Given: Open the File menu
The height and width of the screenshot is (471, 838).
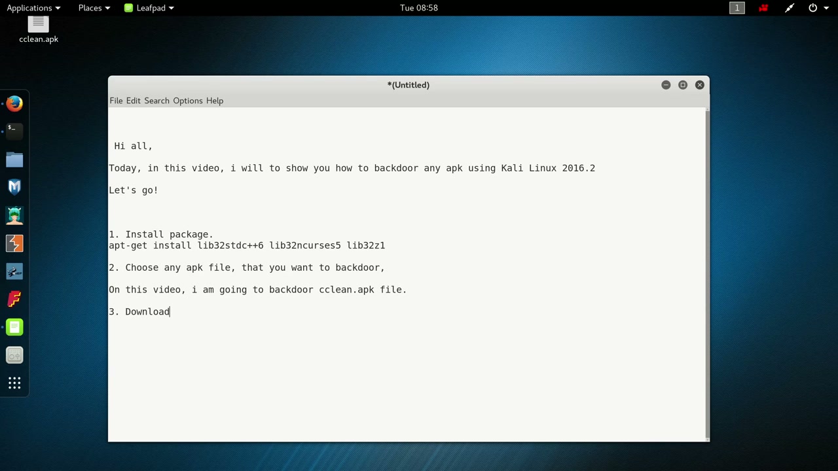Looking at the screenshot, I should pyautogui.click(x=116, y=101).
